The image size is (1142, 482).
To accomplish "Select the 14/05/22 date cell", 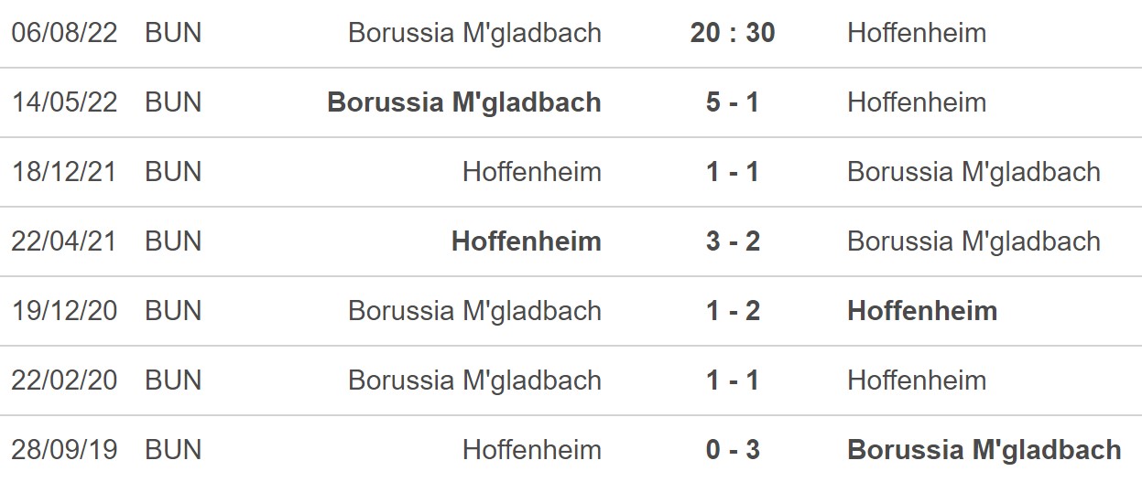I will [x=64, y=102].
